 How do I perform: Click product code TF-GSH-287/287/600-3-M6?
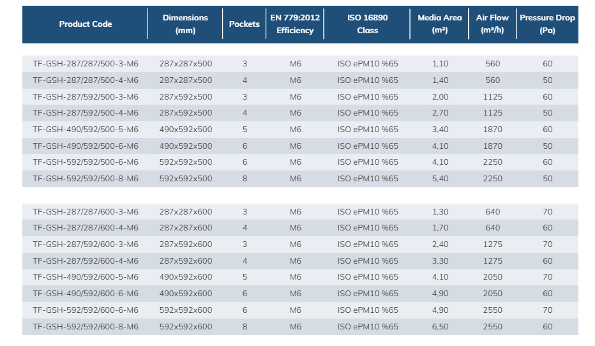[86, 211]
